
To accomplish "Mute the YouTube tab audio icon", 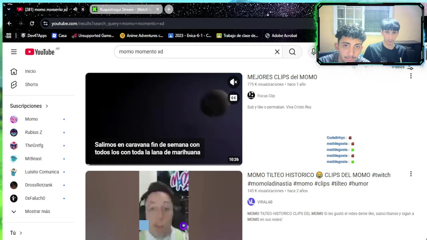I will pos(75,9).
